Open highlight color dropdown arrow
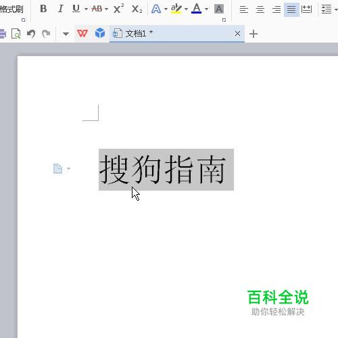This screenshot has height=338, width=338. coord(186,9)
